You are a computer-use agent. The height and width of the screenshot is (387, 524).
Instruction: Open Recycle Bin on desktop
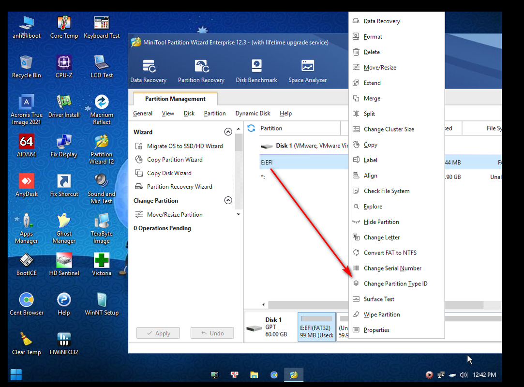click(x=27, y=67)
